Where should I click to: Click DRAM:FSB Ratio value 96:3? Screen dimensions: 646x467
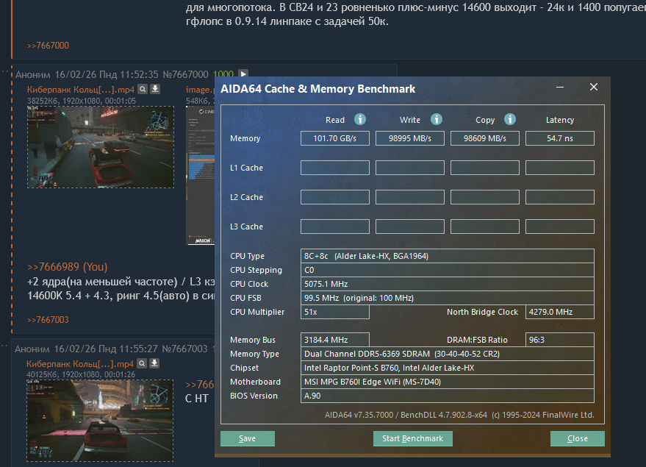click(560, 340)
